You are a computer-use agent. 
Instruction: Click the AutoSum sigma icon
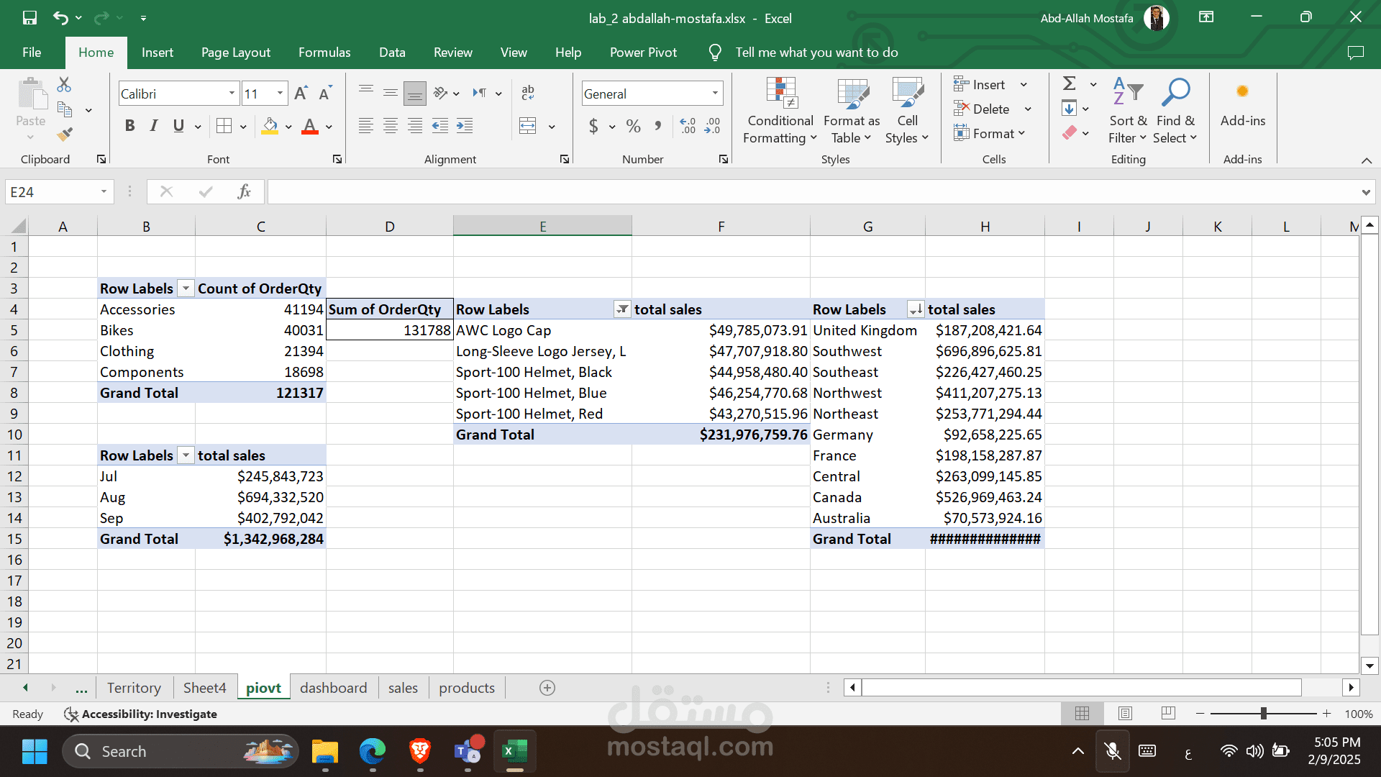(1070, 84)
